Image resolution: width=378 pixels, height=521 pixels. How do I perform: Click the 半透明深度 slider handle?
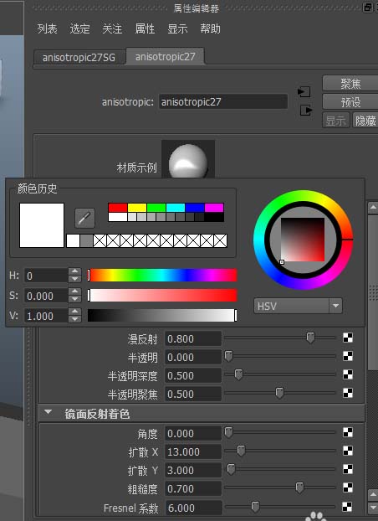click(x=238, y=374)
